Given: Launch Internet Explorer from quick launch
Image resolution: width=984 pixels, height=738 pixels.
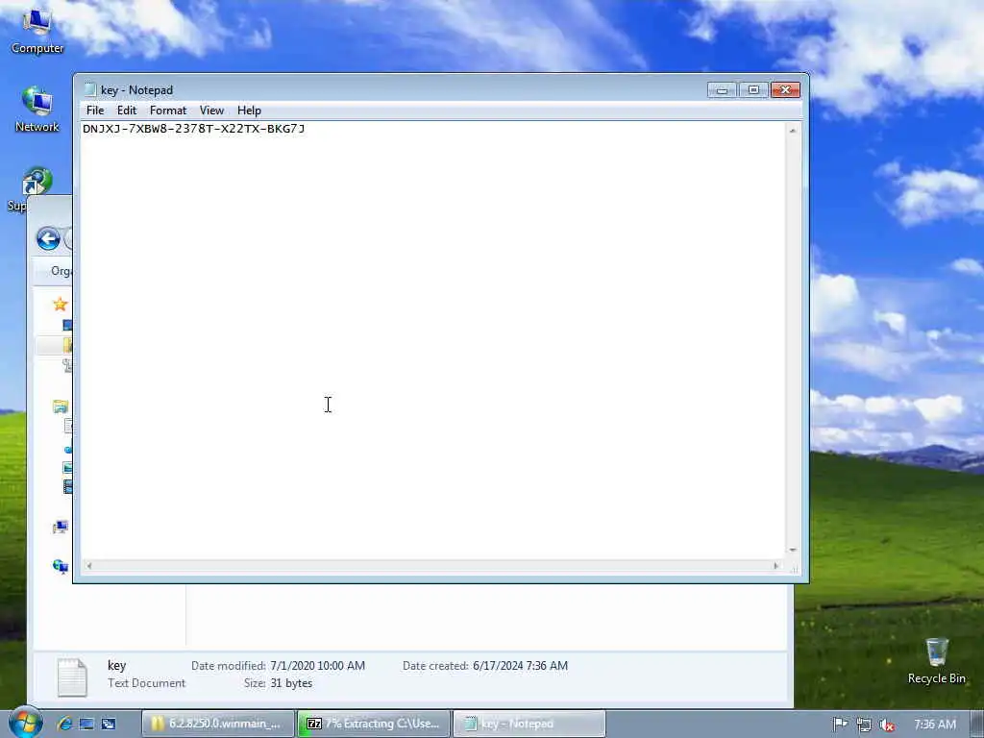Looking at the screenshot, I should tap(64, 724).
